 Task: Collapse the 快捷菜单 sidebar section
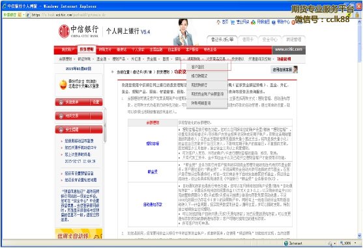pos(61,102)
